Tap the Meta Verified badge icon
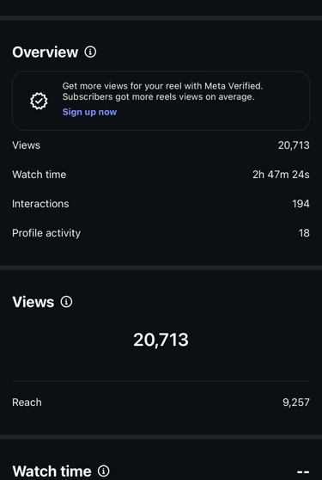 point(39,101)
